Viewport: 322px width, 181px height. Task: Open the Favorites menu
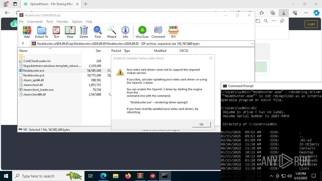tap(62, 22)
